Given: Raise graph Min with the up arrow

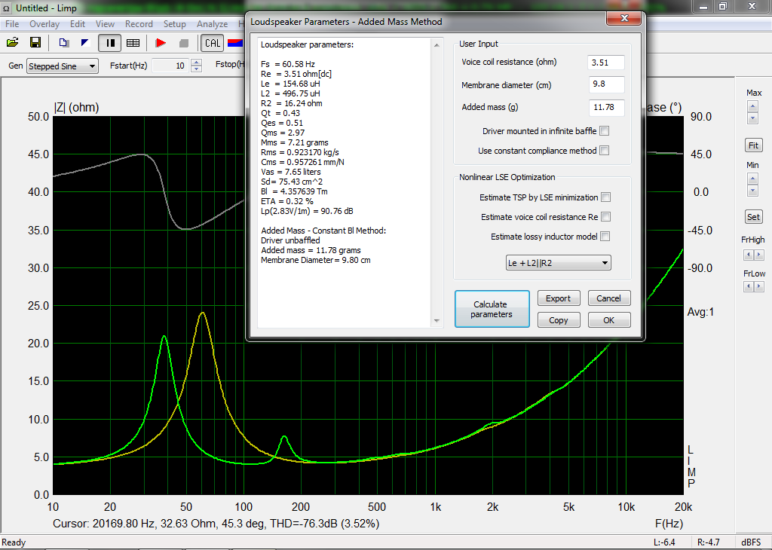Looking at the screenshot, I should pyautogui.click(x=752, y=179).
